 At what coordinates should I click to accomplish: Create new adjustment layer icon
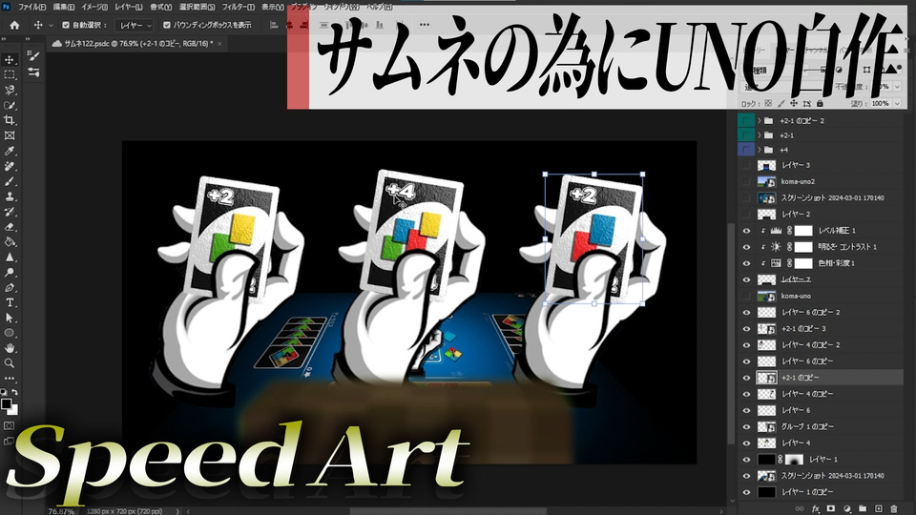(847, 508)
